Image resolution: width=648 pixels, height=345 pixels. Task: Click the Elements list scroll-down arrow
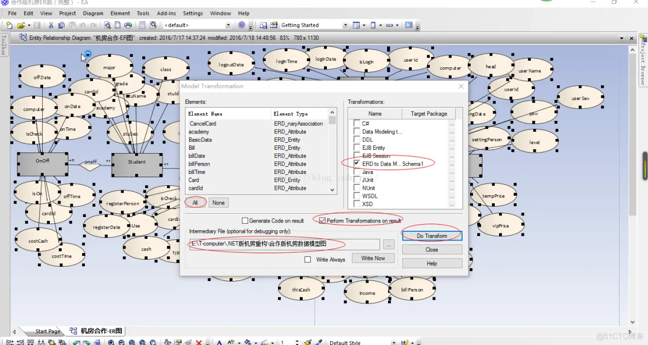click(x=332, y=190)
